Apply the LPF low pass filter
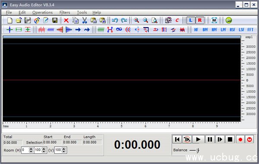Screen dimensions: 259x164 point(223,30)
